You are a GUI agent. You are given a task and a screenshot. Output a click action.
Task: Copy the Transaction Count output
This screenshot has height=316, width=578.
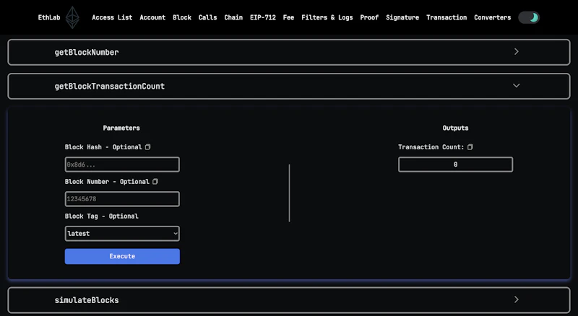point(470,147)
